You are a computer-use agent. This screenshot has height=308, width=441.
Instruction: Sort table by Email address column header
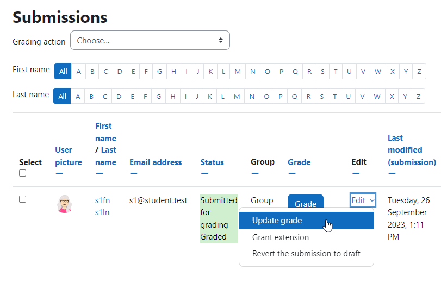156,162
